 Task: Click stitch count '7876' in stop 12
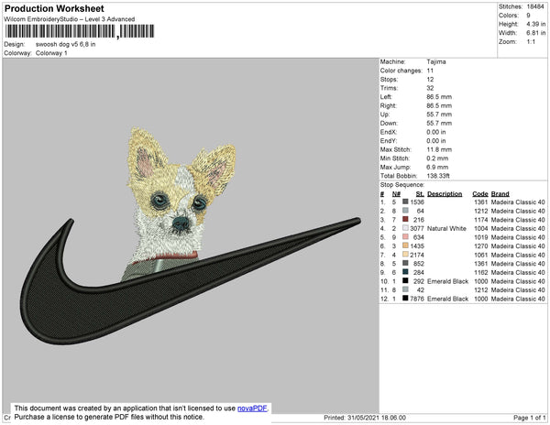point(417,299)
